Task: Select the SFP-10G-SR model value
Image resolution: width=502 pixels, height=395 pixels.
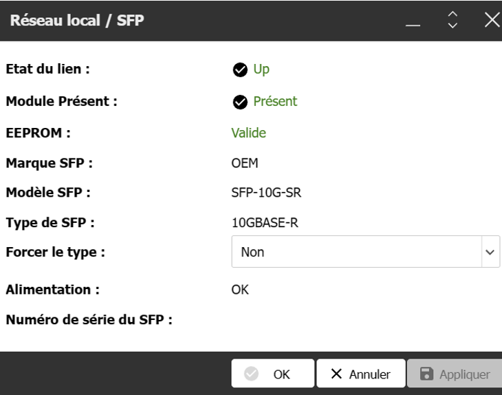Action: (266, 193)
